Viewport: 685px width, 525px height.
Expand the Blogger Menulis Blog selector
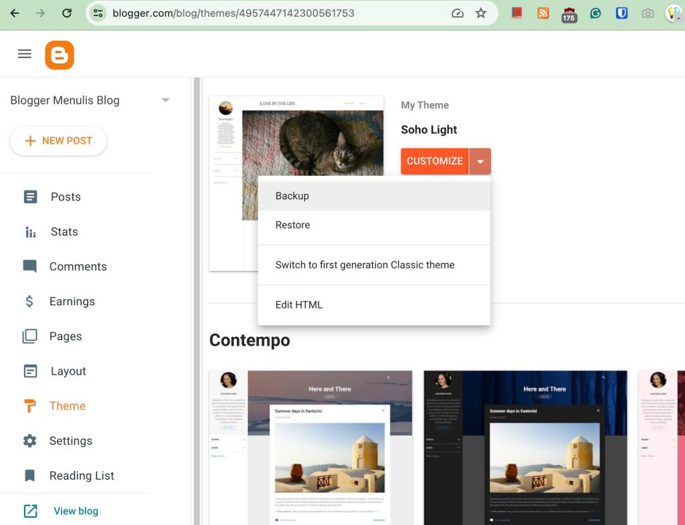(165, 100)
